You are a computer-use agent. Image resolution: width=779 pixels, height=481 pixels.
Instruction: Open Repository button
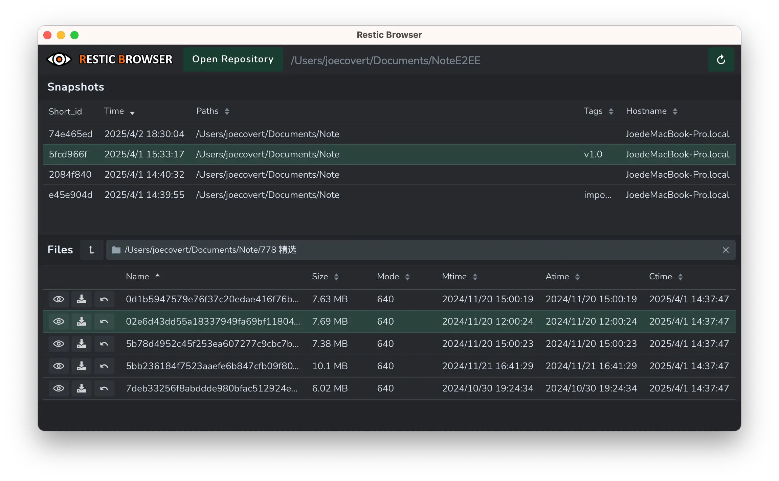[233, 59]
